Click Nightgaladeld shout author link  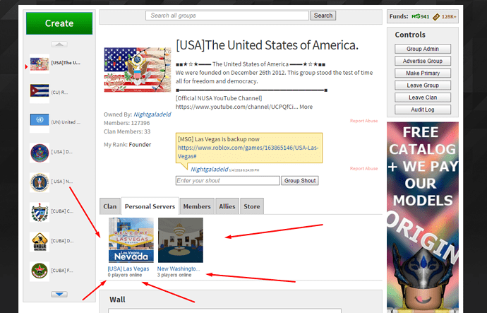(210, 170)
